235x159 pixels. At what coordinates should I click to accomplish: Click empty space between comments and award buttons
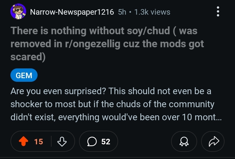tap(144, 141)
